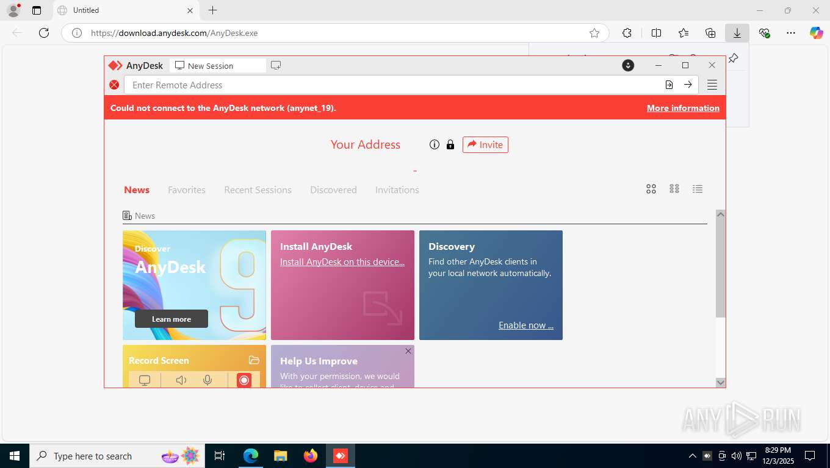
Task: Open the notification center in taskbar
Action: pyautogui.click(x=810, y=456)
